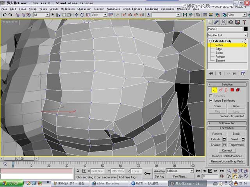Click the Play Animation button

[x=210, y=171]
